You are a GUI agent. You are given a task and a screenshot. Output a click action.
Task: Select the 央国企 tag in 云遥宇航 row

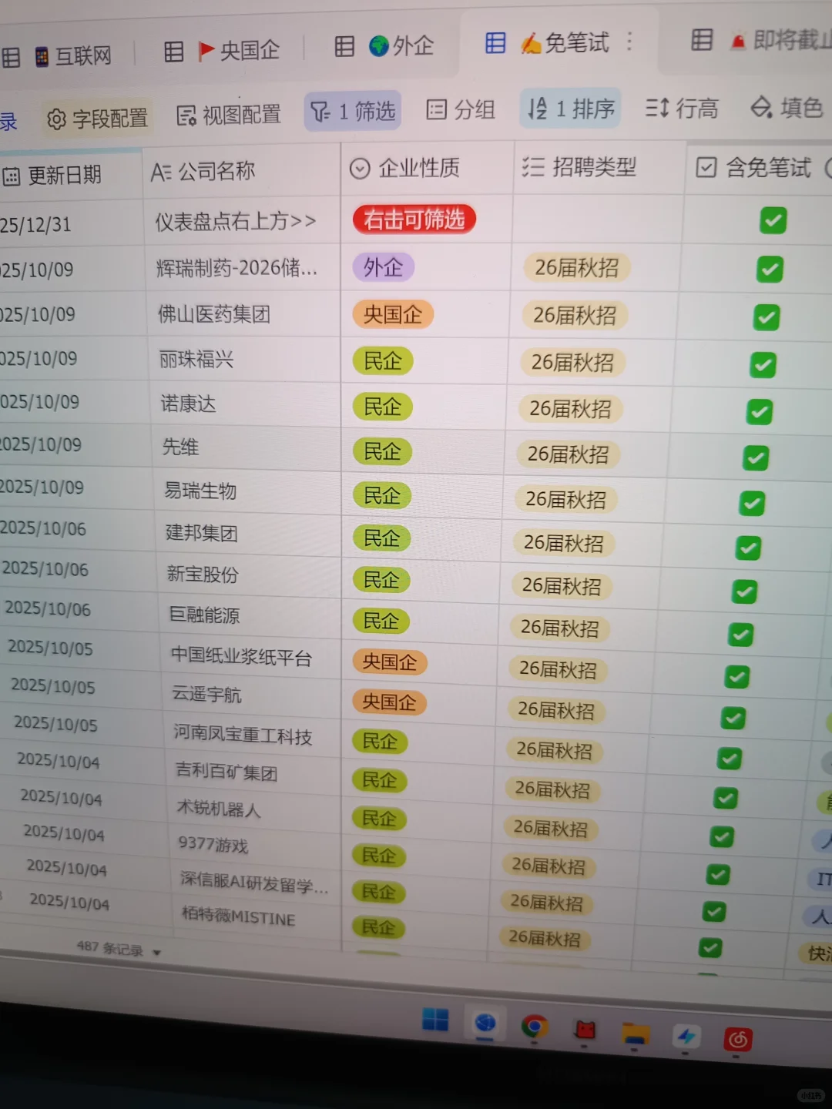(x=389, y=702)
